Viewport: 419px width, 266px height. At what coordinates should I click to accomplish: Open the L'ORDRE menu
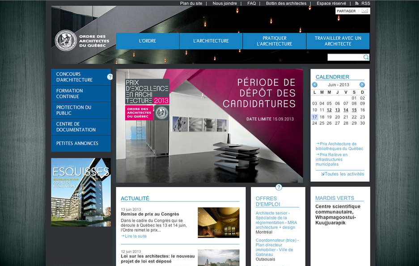[148, 41]
